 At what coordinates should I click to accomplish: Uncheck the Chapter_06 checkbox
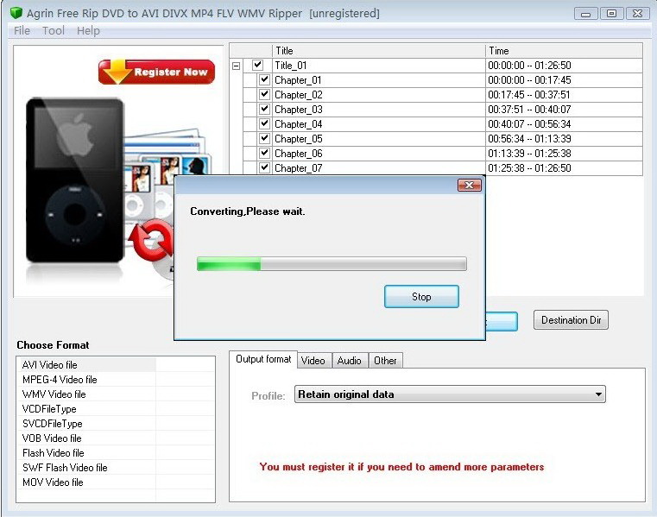pyautogui.click(x=264, y=153)
